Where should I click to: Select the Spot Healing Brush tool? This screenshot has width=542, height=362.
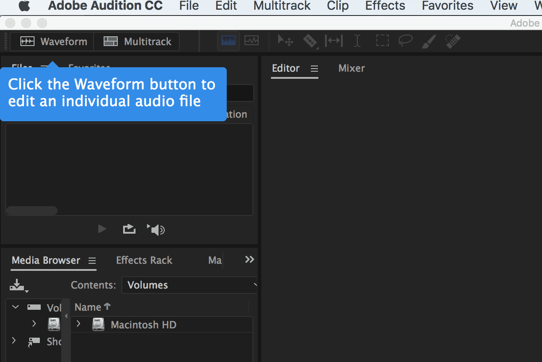tap(453, 41)
